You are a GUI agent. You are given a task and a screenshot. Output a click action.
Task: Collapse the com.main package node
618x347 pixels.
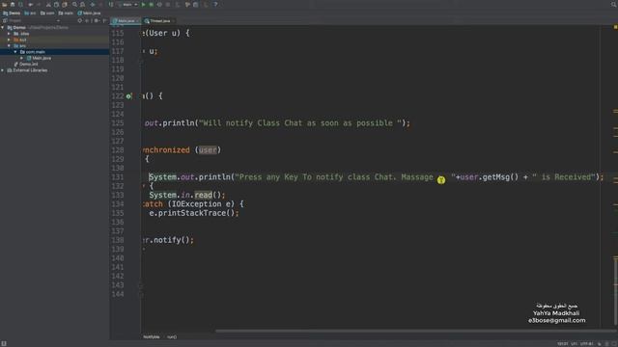tap(15, 52)
